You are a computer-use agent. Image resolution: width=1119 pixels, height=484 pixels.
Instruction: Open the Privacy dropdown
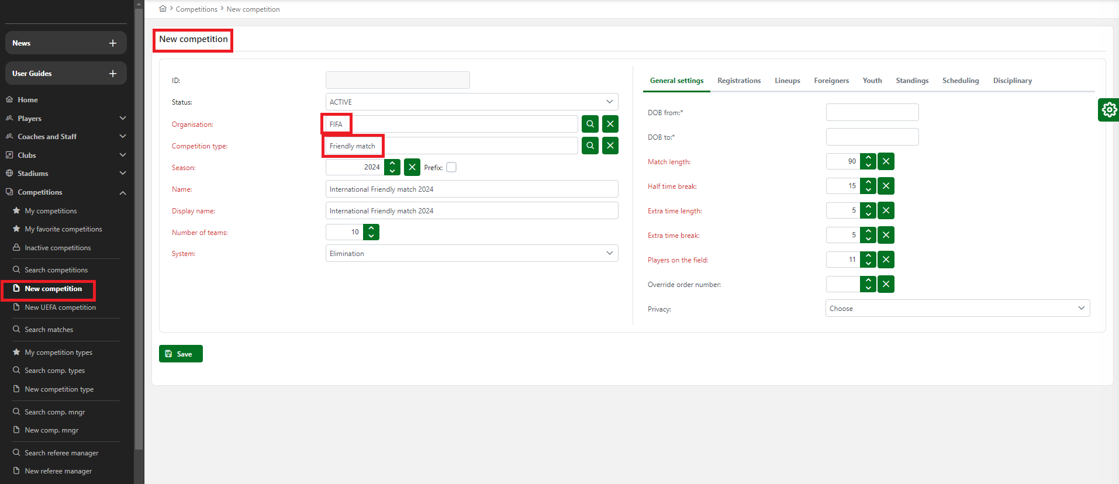[957, 308]
